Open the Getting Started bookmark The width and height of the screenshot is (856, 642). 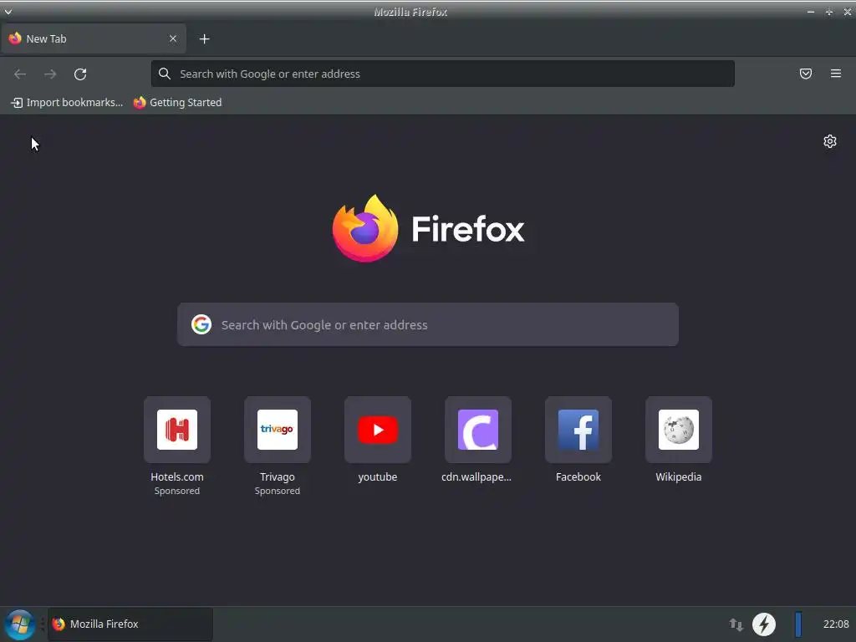[177, 103]
